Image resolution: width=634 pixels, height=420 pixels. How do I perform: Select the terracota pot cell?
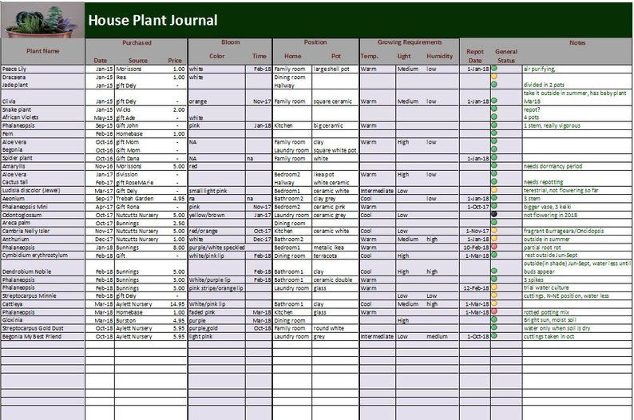click(325, 256)
